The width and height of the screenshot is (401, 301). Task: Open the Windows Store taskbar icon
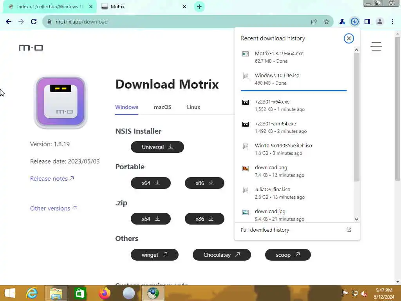click(80, 293)
